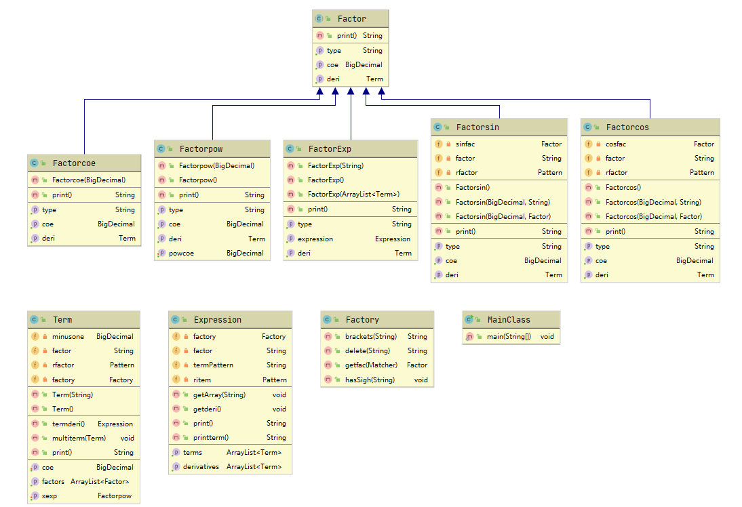Select the Factor class title
Screen dimensions: 742x507
(x=351, y=18)
